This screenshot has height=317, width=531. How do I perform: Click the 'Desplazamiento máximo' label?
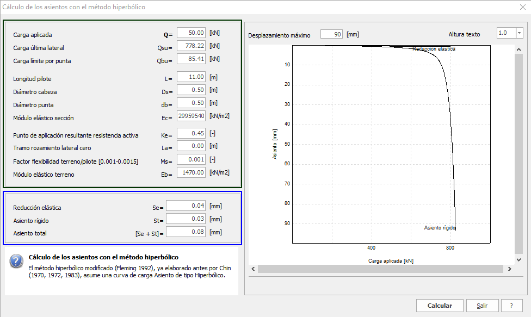coord(279,35)
